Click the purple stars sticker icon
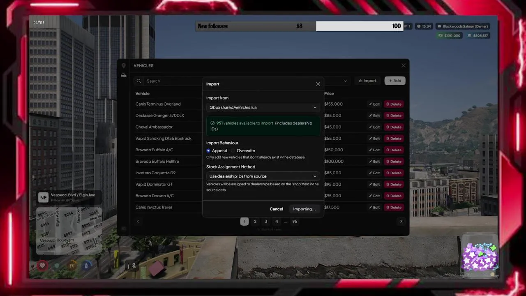The width and height of the screenshot is (526, 296). click(x=480, y=257)
